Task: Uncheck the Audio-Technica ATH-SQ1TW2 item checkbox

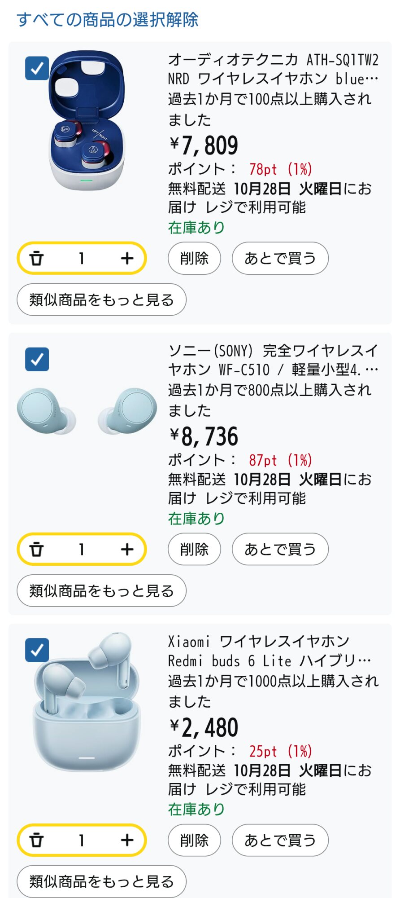Action: point(37,69)
